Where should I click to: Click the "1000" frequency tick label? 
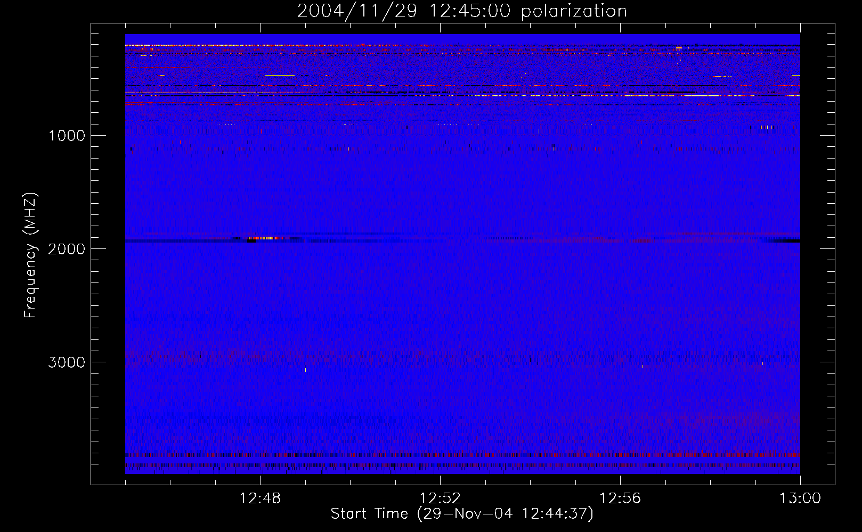67,136
